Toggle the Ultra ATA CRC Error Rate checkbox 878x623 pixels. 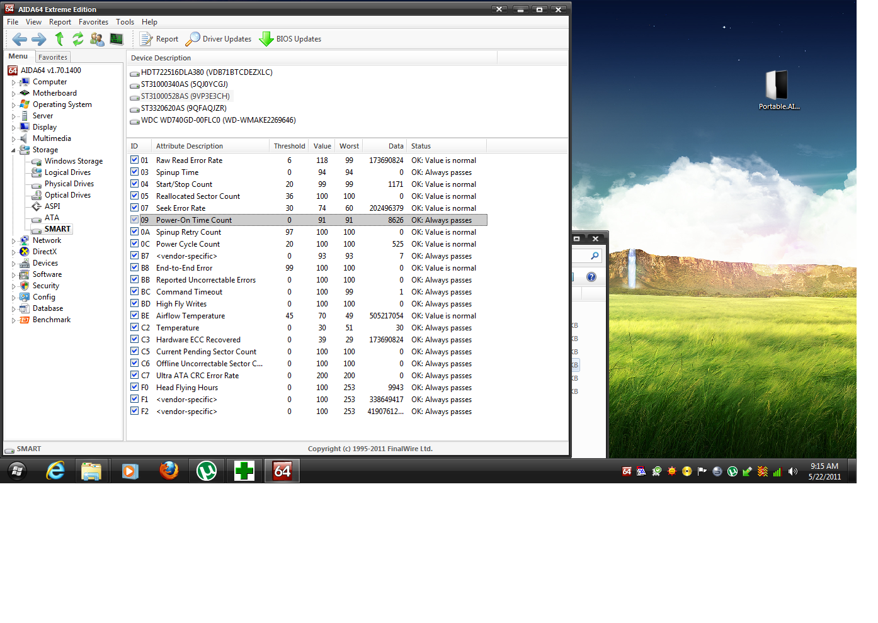pyautogui.click(x=135, y=375)
